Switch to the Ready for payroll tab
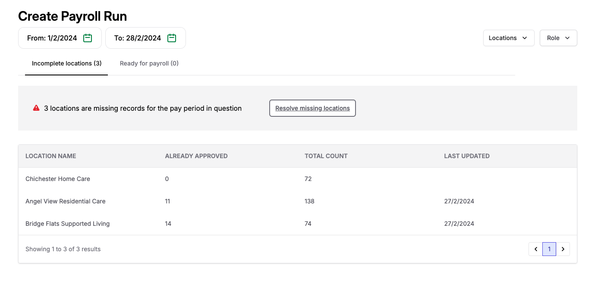598x287 pixels. click(149, 63)
